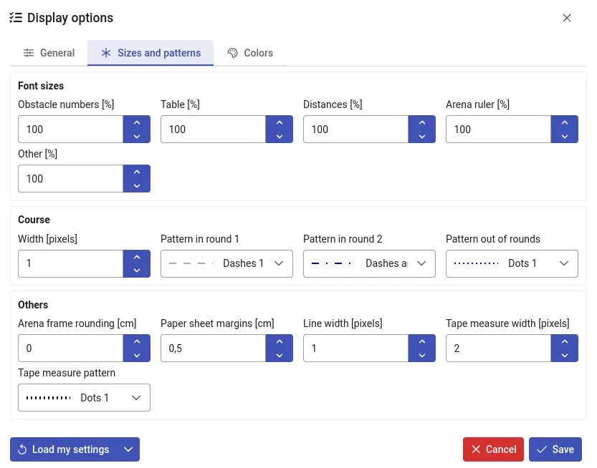Image resolution: width=597 pixels, height=468 pixels.
Task: Expand Pattern in round 2 selector
Action: (x=369, y=263)
